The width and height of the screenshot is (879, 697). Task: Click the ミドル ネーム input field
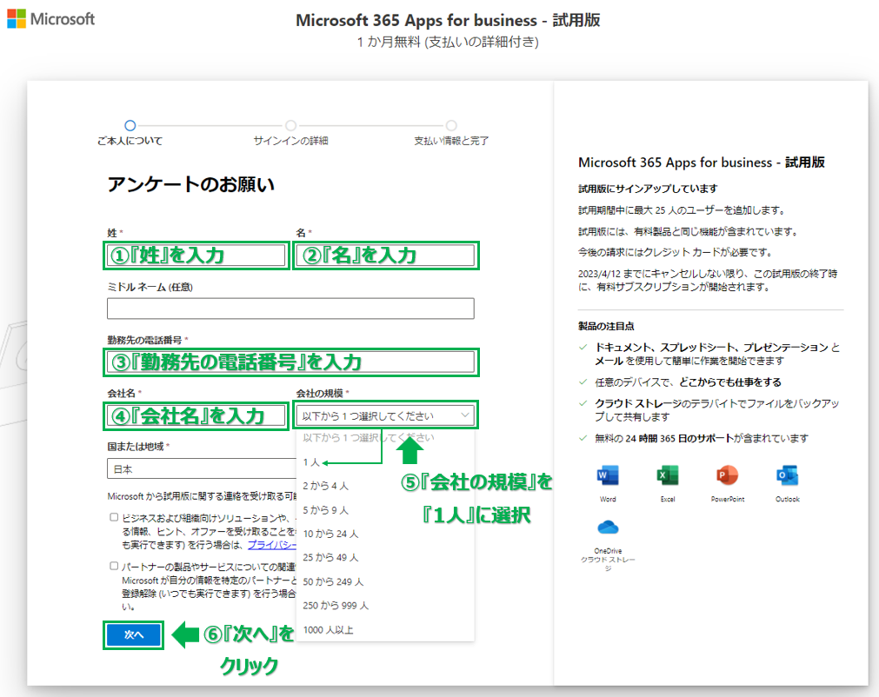point(290,309)
